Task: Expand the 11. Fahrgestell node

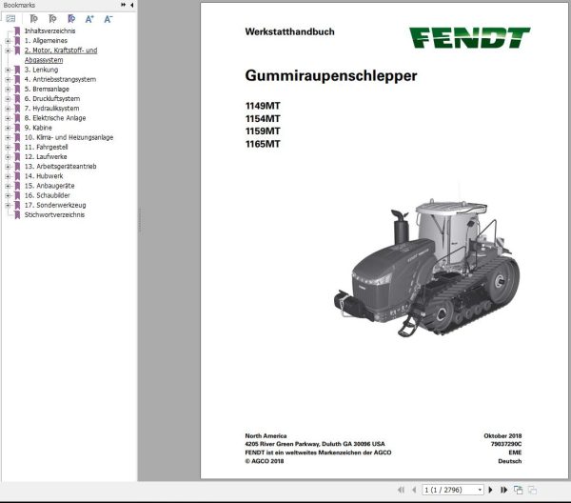Action: (x=8, y=147)
